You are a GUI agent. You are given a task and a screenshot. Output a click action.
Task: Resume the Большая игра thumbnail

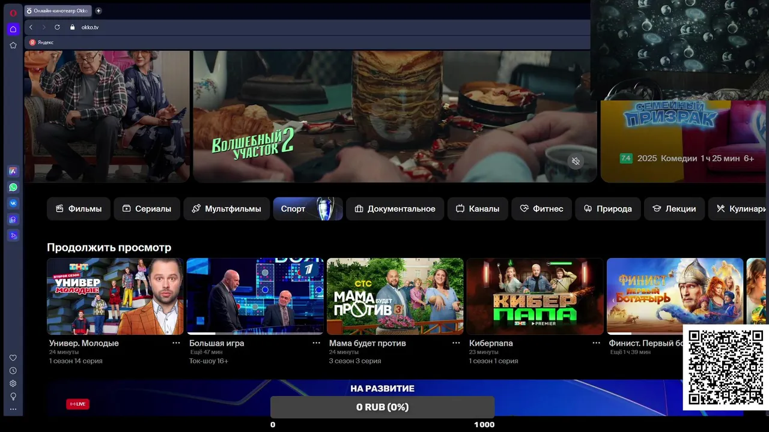click(x=255, y=296)
